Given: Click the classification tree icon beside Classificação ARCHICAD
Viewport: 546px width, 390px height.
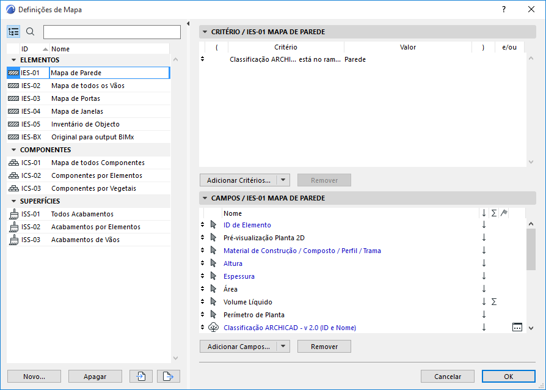Looking at the screenshot, I should tap(214, 327).
